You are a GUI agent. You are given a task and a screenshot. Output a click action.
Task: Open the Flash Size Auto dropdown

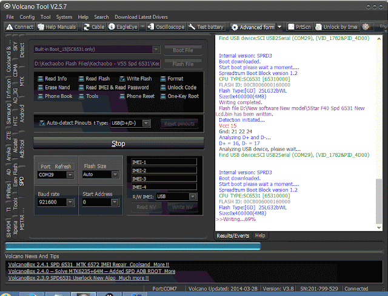(x=115, y=174)
